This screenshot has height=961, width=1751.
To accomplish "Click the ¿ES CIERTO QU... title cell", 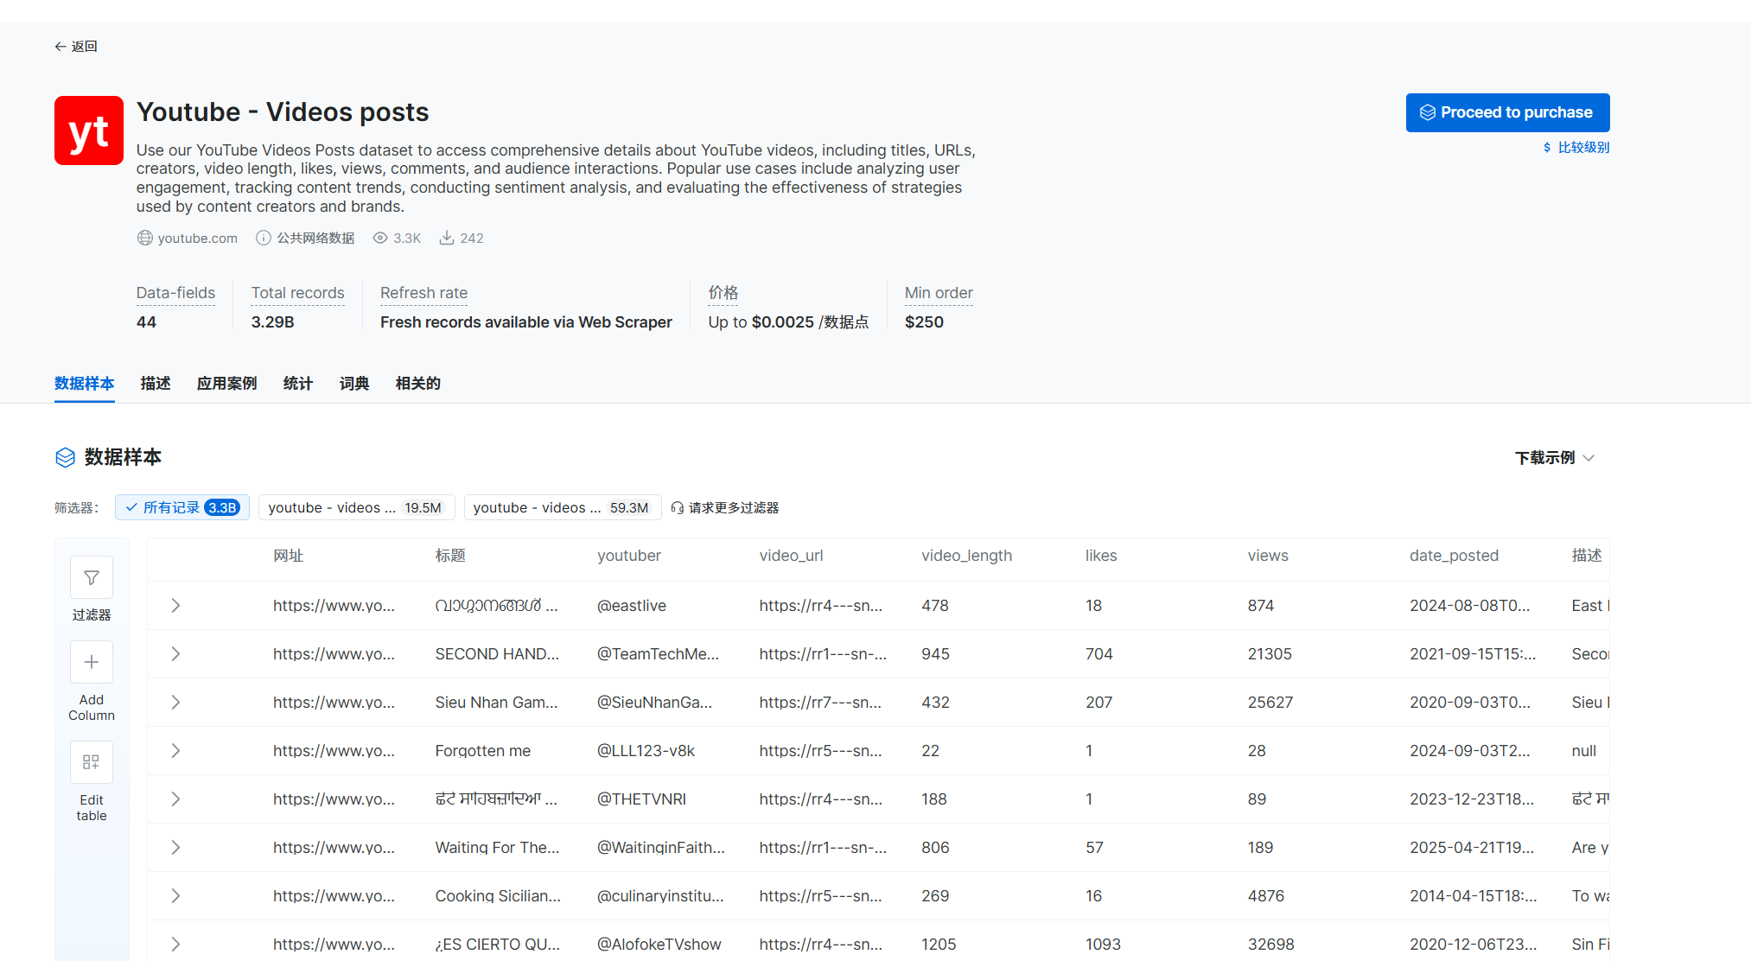I will coord(497,945).
